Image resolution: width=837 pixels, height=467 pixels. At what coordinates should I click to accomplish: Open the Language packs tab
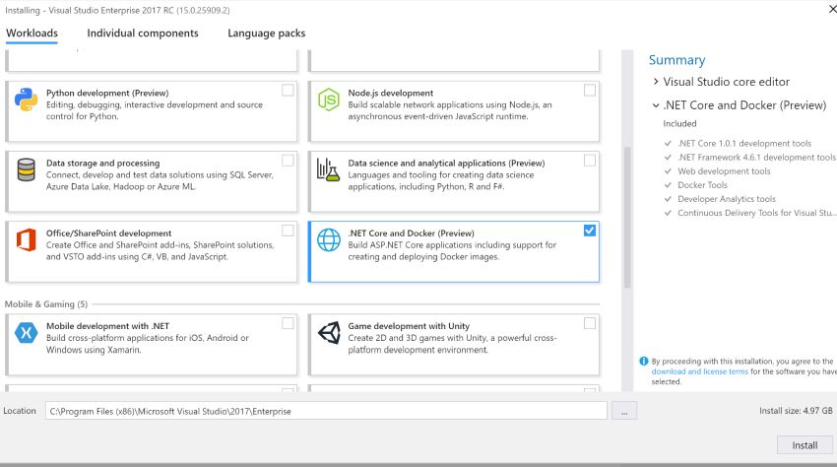point(266,33)
